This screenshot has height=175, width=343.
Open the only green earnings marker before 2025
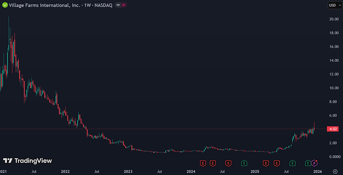244,163
